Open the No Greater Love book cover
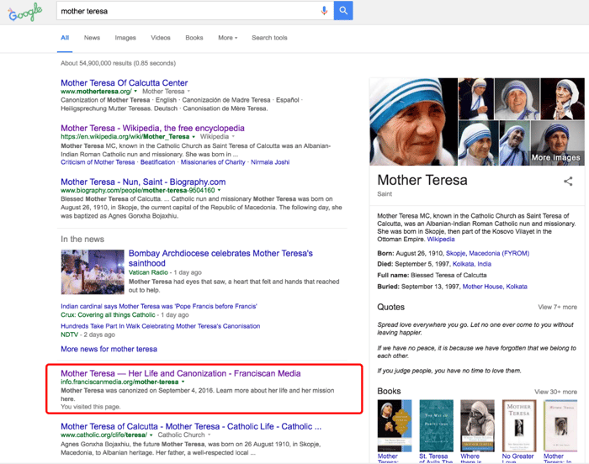Screen dimensions: 589x464 (519, 425)
